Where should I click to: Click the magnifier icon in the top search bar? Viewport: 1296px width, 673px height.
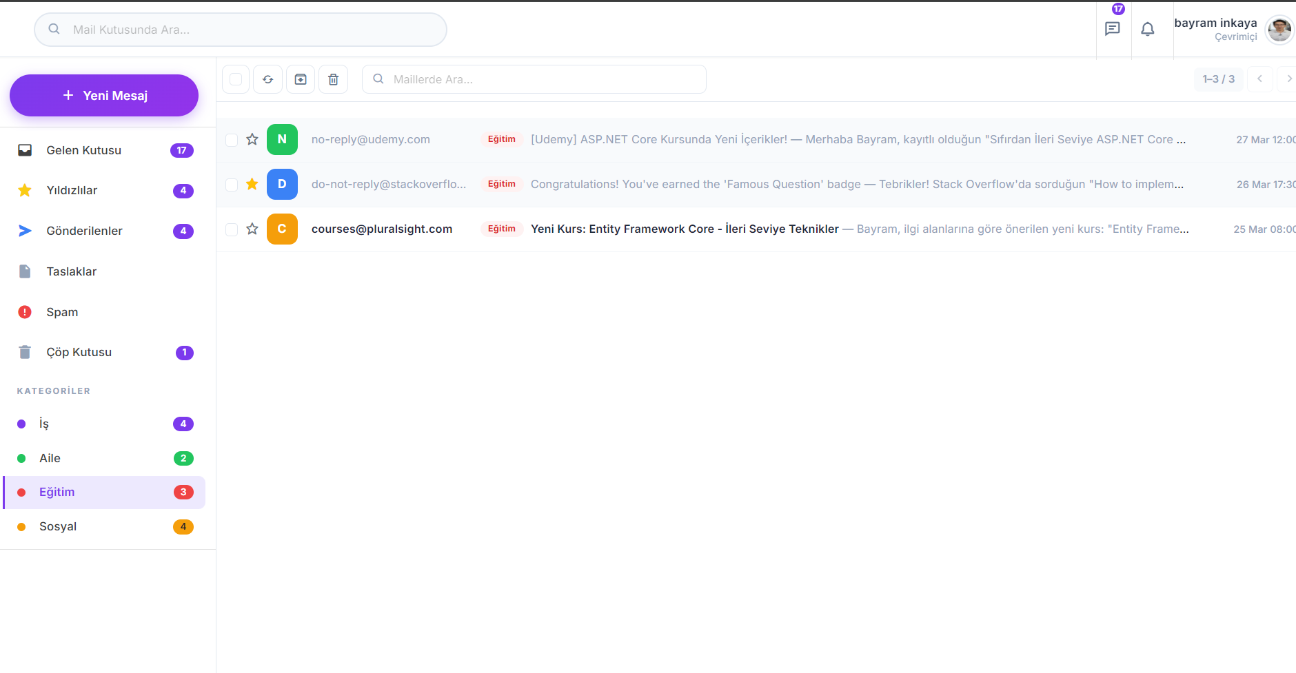click(54, 29)
